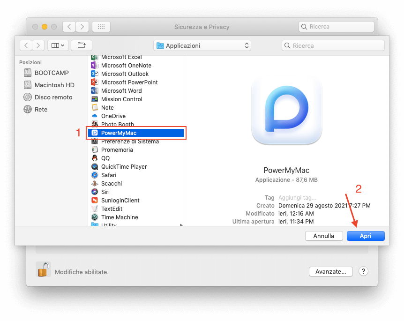Click the Avanzate button
This screenshot has height=321, width=404.
[x=330, y=271]
